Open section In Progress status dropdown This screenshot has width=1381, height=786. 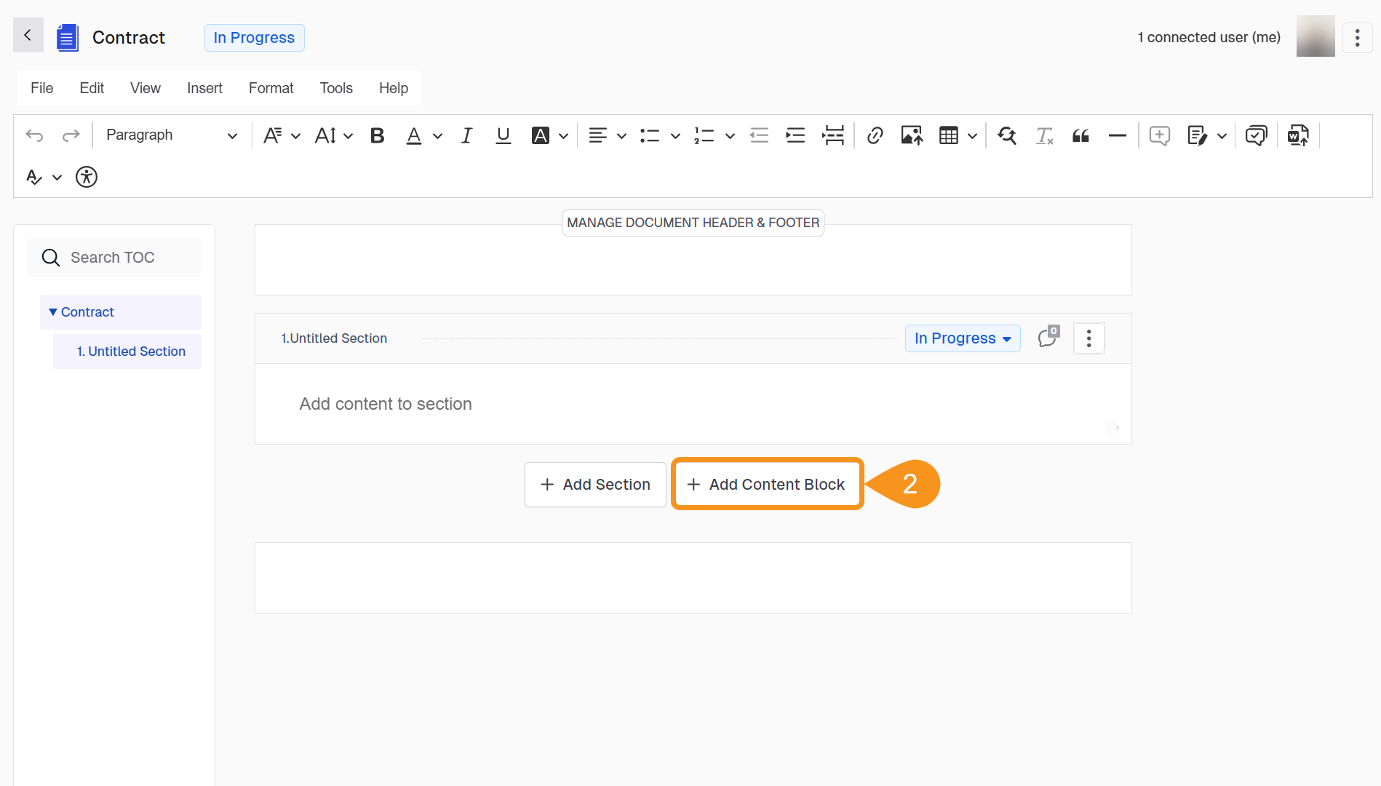tap(962, 338)
